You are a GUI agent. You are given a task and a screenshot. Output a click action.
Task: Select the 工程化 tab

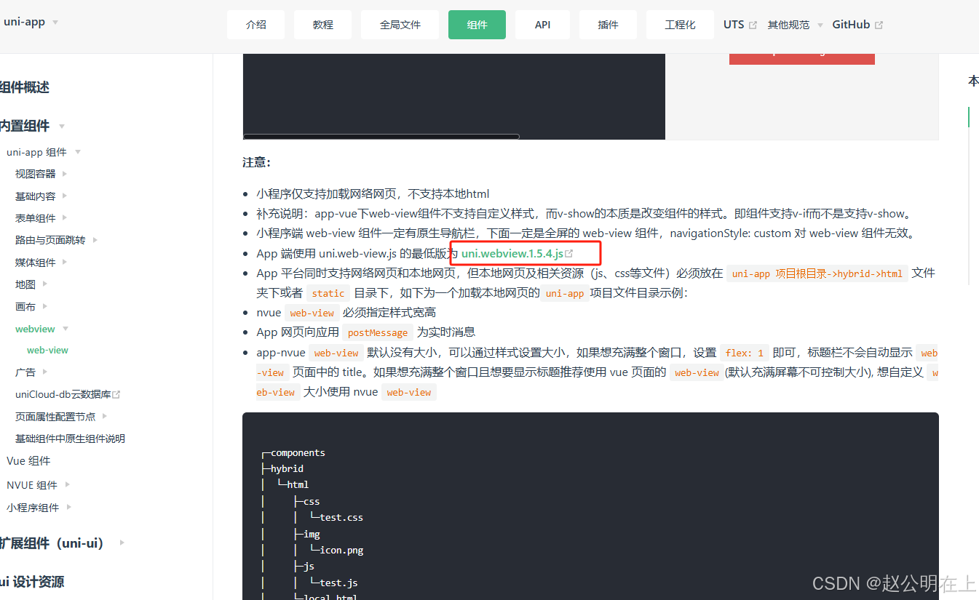pos(680,24)
